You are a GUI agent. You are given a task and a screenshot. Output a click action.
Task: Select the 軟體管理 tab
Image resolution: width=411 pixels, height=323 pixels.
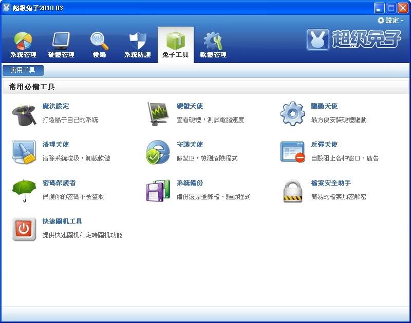click(x=213, y=45)
